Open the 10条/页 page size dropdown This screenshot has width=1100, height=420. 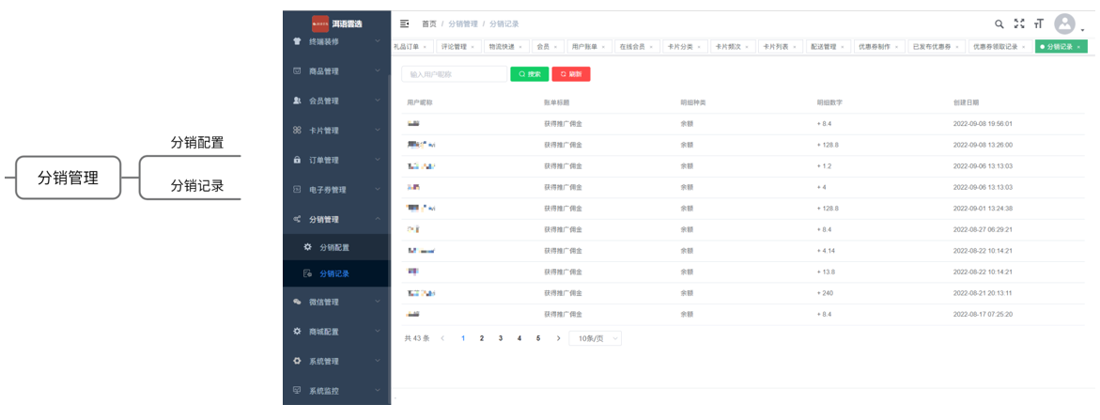coord(595,338)
